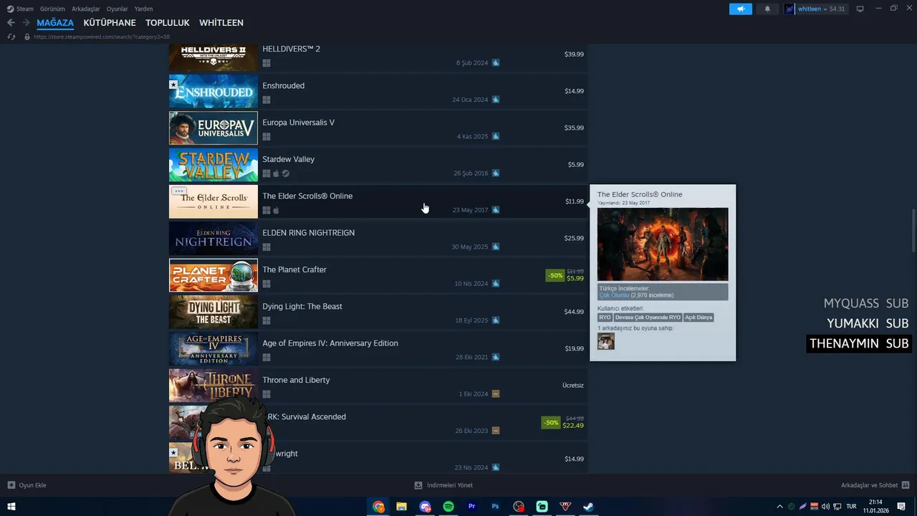Go forward with the right arrow button
Screen dimensions: 917x516
[x=26, y=23]
